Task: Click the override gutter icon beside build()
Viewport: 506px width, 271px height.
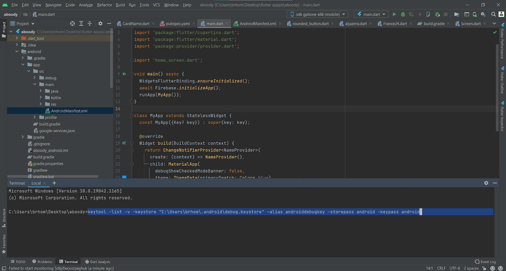Action: (124, 143)
